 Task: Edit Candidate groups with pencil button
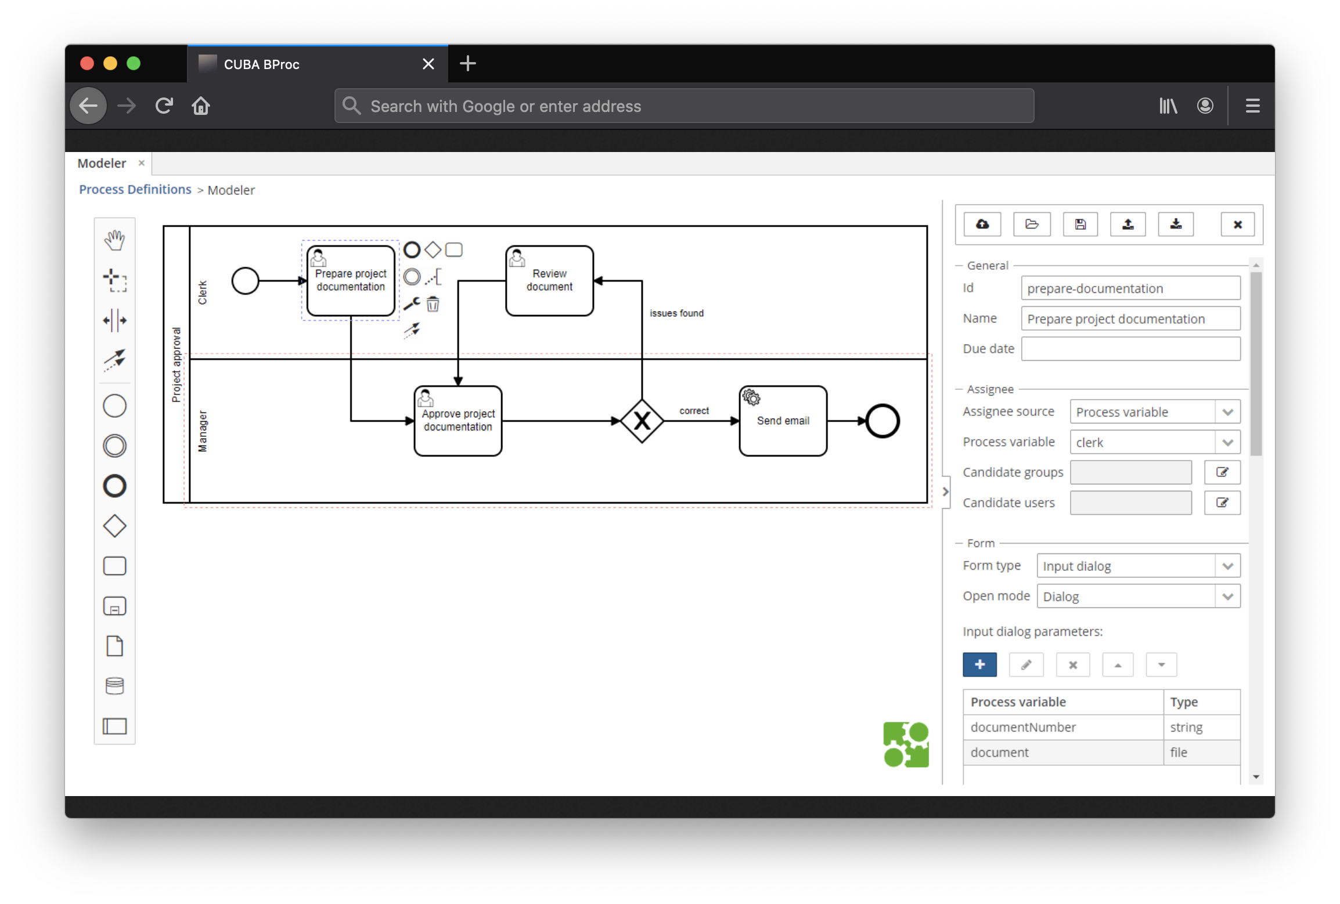[x=1222, y=472]
